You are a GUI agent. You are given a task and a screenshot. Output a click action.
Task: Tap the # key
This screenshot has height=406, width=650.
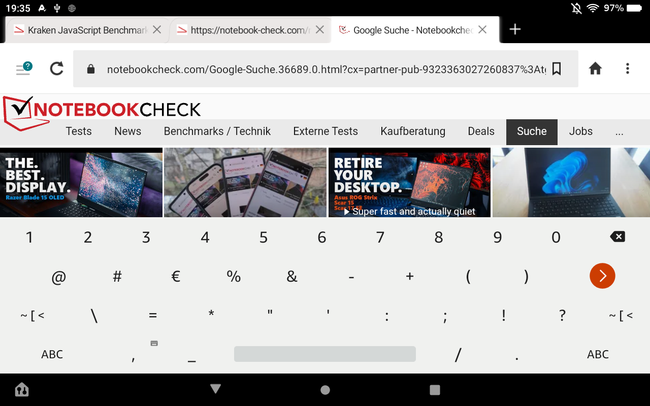(117, 277)
